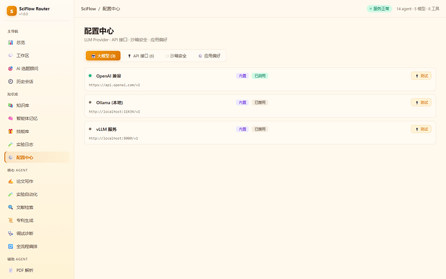Switch to the 沙箱安全 tab
Viewport: 446px width, 279px height.
tap(176, 56)
